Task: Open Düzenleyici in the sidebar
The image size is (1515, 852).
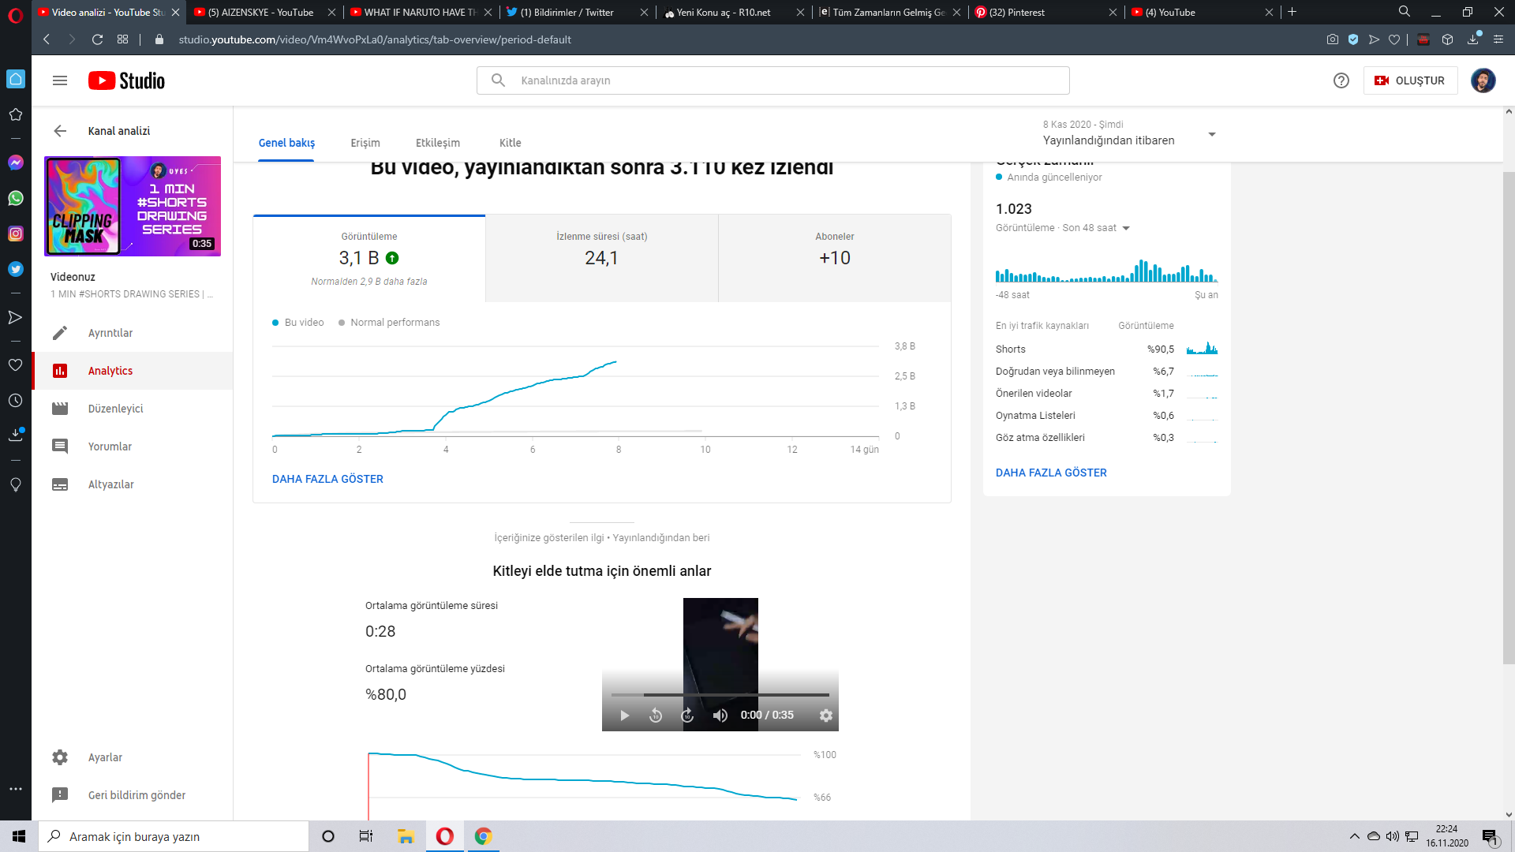Action: 133,409
